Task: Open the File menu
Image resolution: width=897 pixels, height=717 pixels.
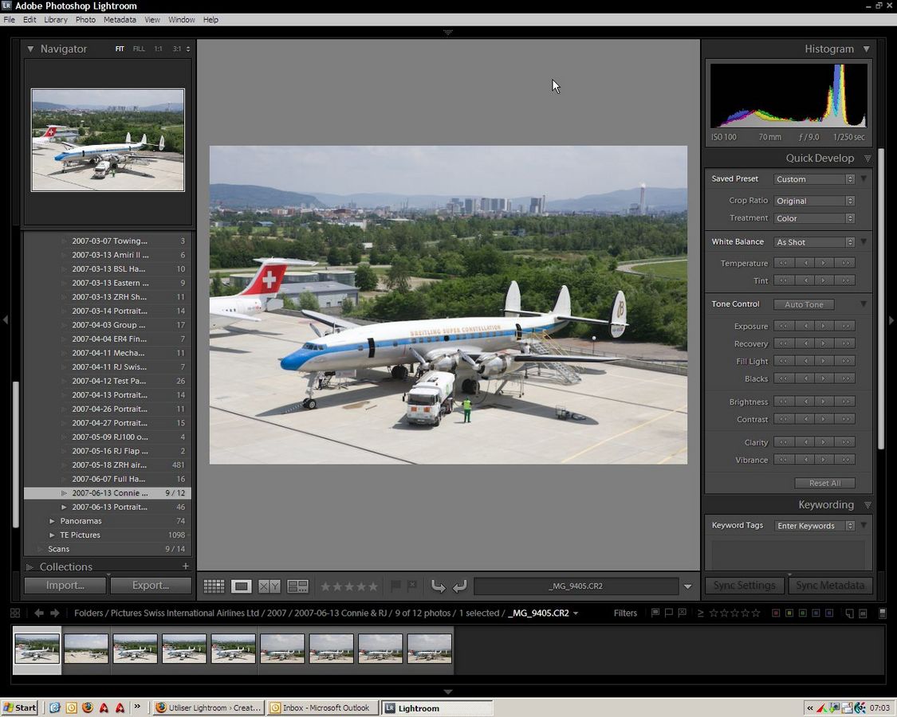Action: (x=9, y=19)
